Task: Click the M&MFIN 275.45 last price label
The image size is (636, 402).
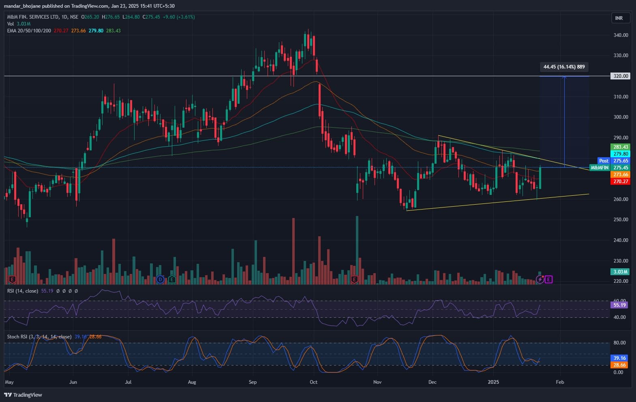Action: pos(609,168)
